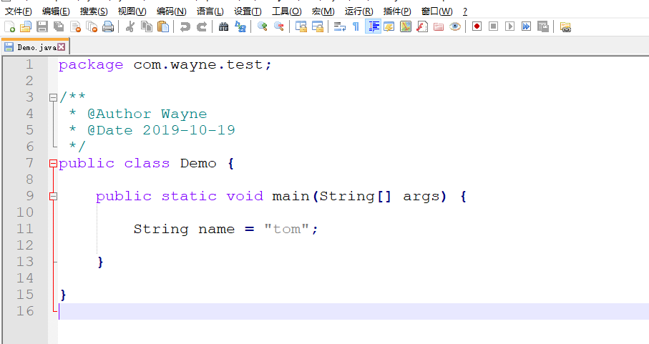Select the Demo.java tab

(35, 47)
